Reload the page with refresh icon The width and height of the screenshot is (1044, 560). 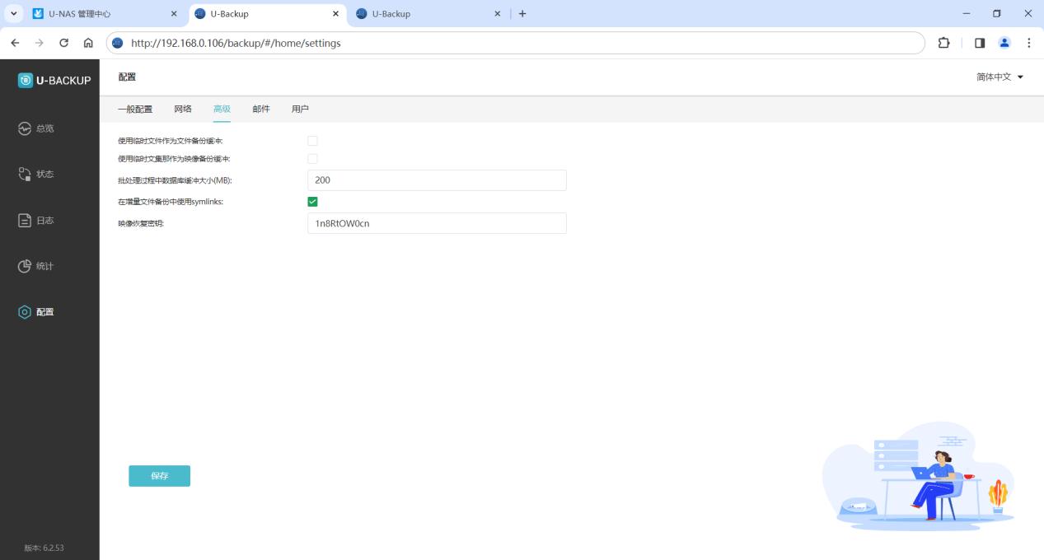63,44
